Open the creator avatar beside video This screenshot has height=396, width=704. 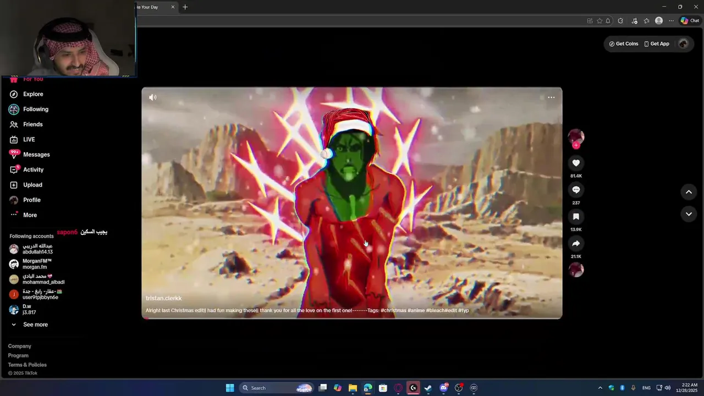point(576,136)
